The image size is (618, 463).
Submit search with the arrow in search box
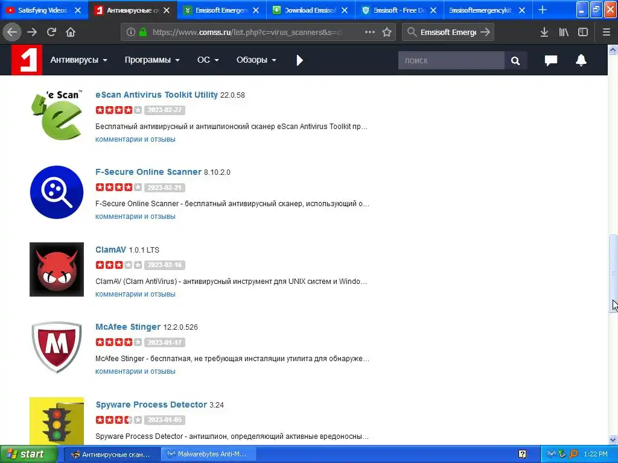click(x=485, y=33)
